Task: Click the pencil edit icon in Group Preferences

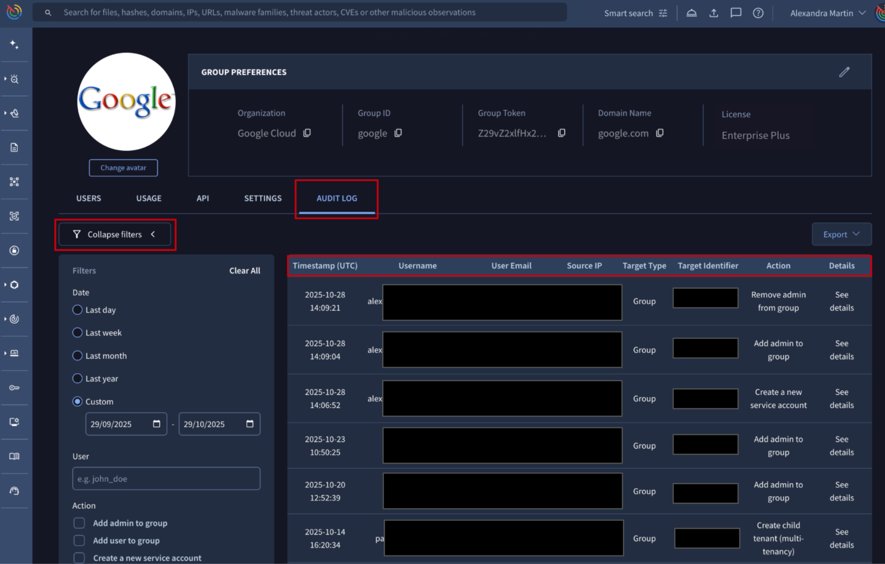Action: pyautogui.click(x=844, y=72)
